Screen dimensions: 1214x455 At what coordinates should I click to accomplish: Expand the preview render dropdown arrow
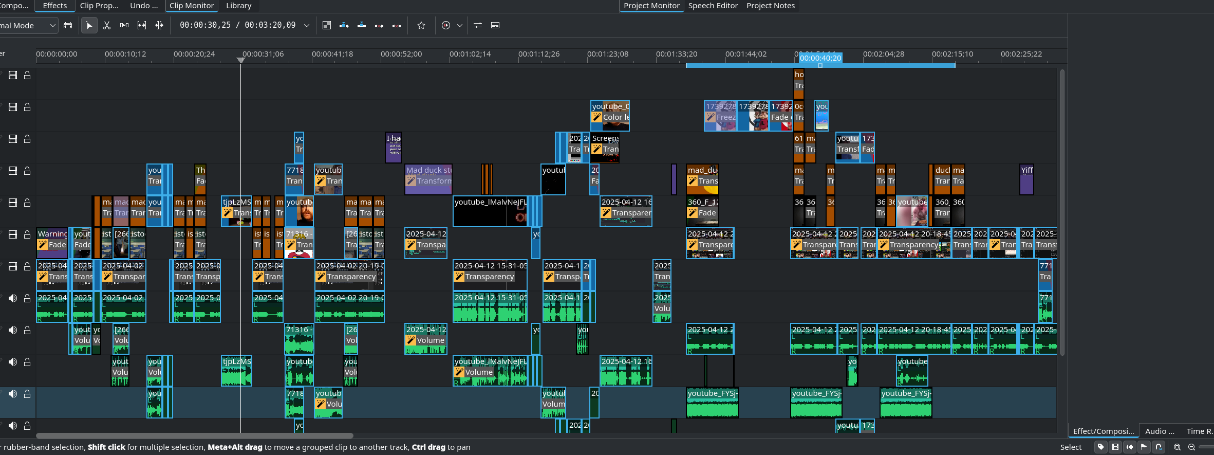tap(460, 25)
